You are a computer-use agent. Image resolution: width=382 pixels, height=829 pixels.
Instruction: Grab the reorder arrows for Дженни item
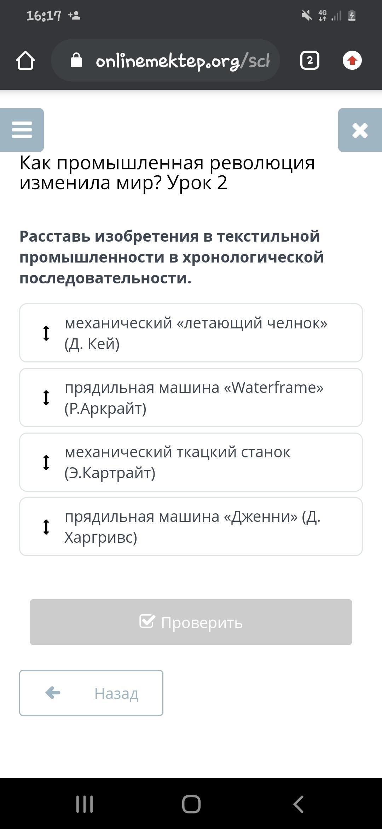pos(46,526)
